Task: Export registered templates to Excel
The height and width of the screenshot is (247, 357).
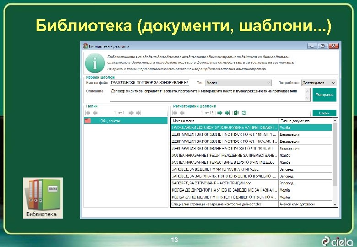Action: (236, 113)
